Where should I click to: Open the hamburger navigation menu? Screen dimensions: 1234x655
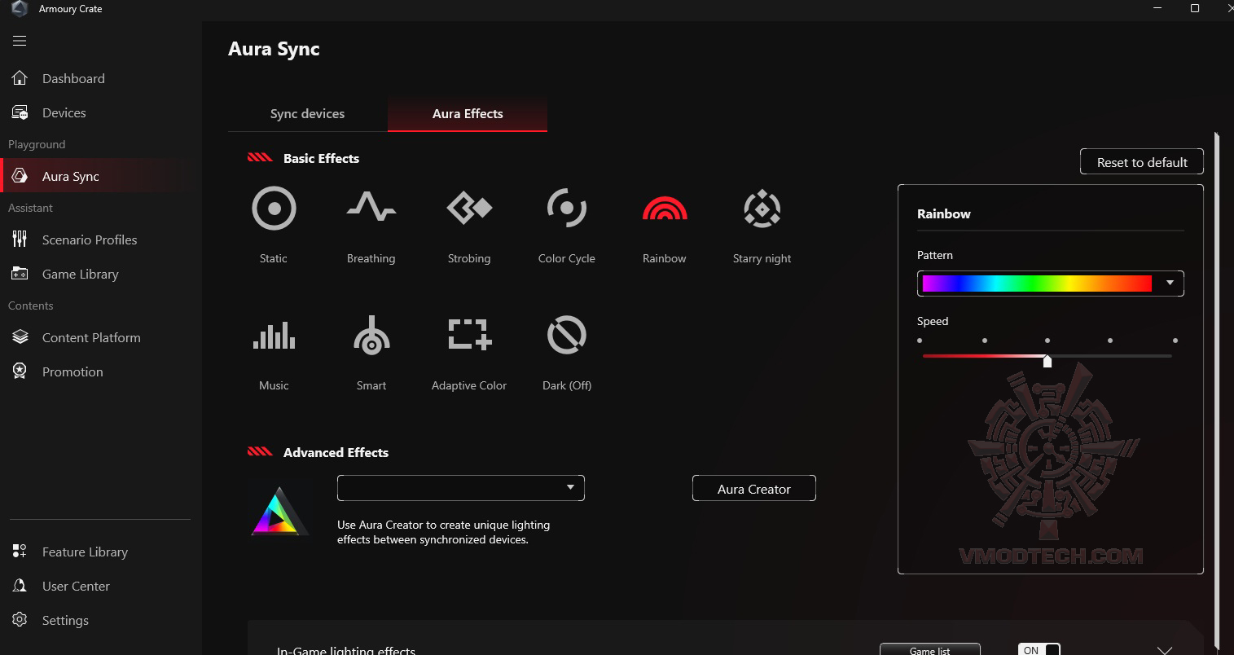tap(20, 41)
